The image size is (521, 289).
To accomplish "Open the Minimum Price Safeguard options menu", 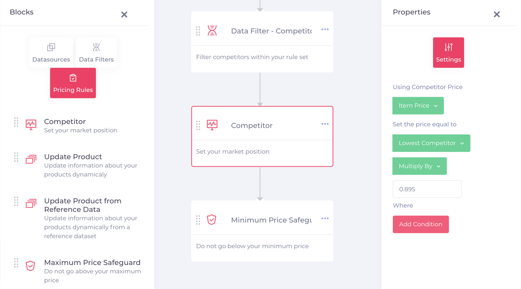I will coord(325,218).
